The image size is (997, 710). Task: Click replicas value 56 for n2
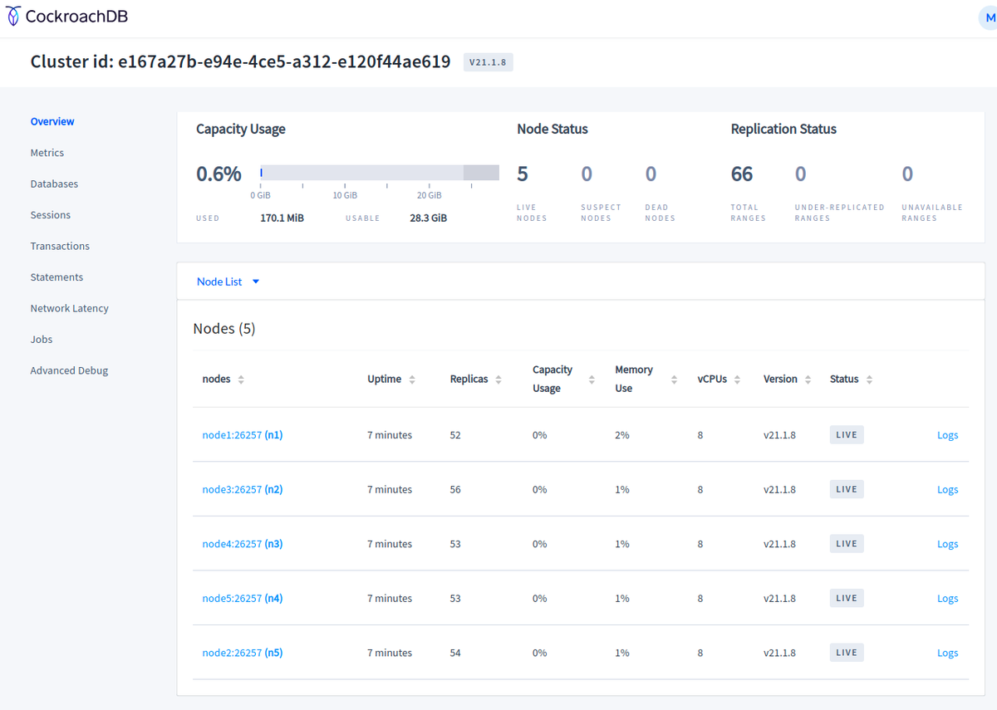(455, 489)
